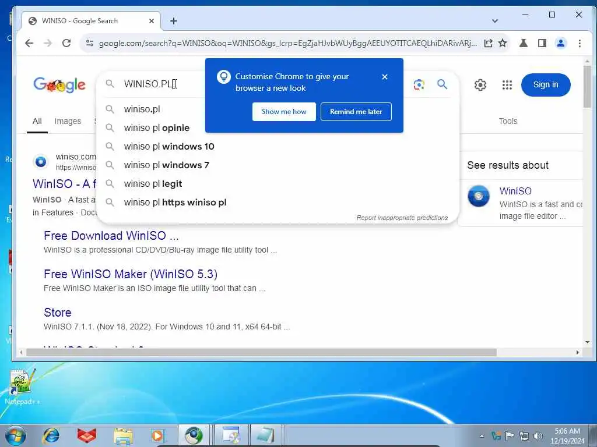Screen dimensions: 597x447
Task: Open volume speaker tray icon
Action: coord(538,435)
